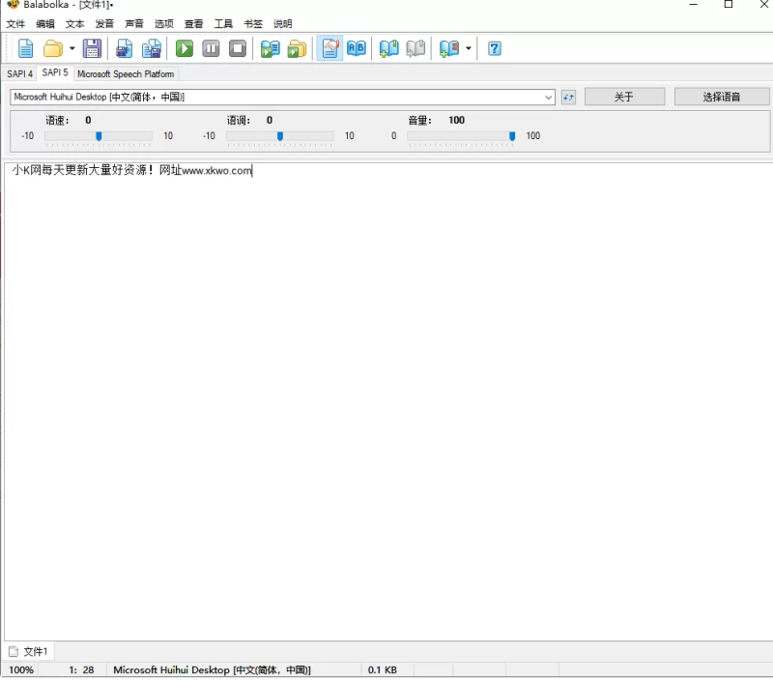Open Help with the question mark icon
Image resolution: width=773 pixels, height=682 pixels.
495,48
